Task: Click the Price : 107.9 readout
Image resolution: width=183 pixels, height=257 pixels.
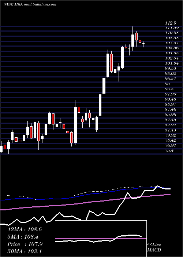Action: [25, 244]
